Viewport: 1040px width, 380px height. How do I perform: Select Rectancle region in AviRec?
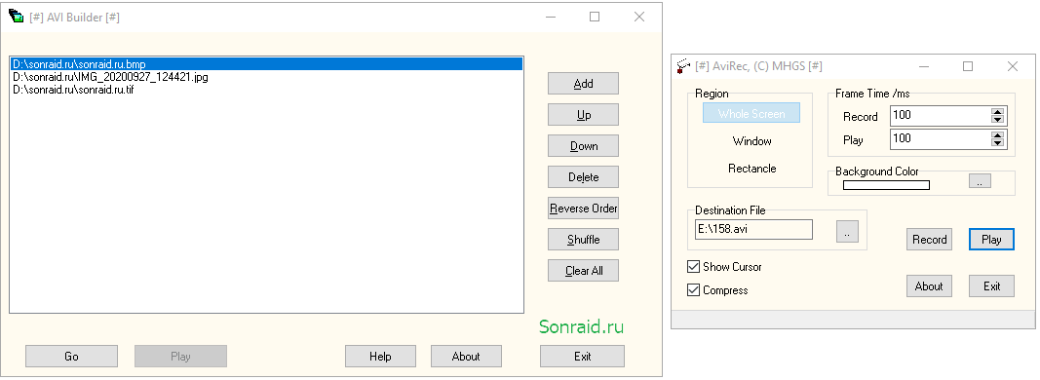click(x=751, y=169)
